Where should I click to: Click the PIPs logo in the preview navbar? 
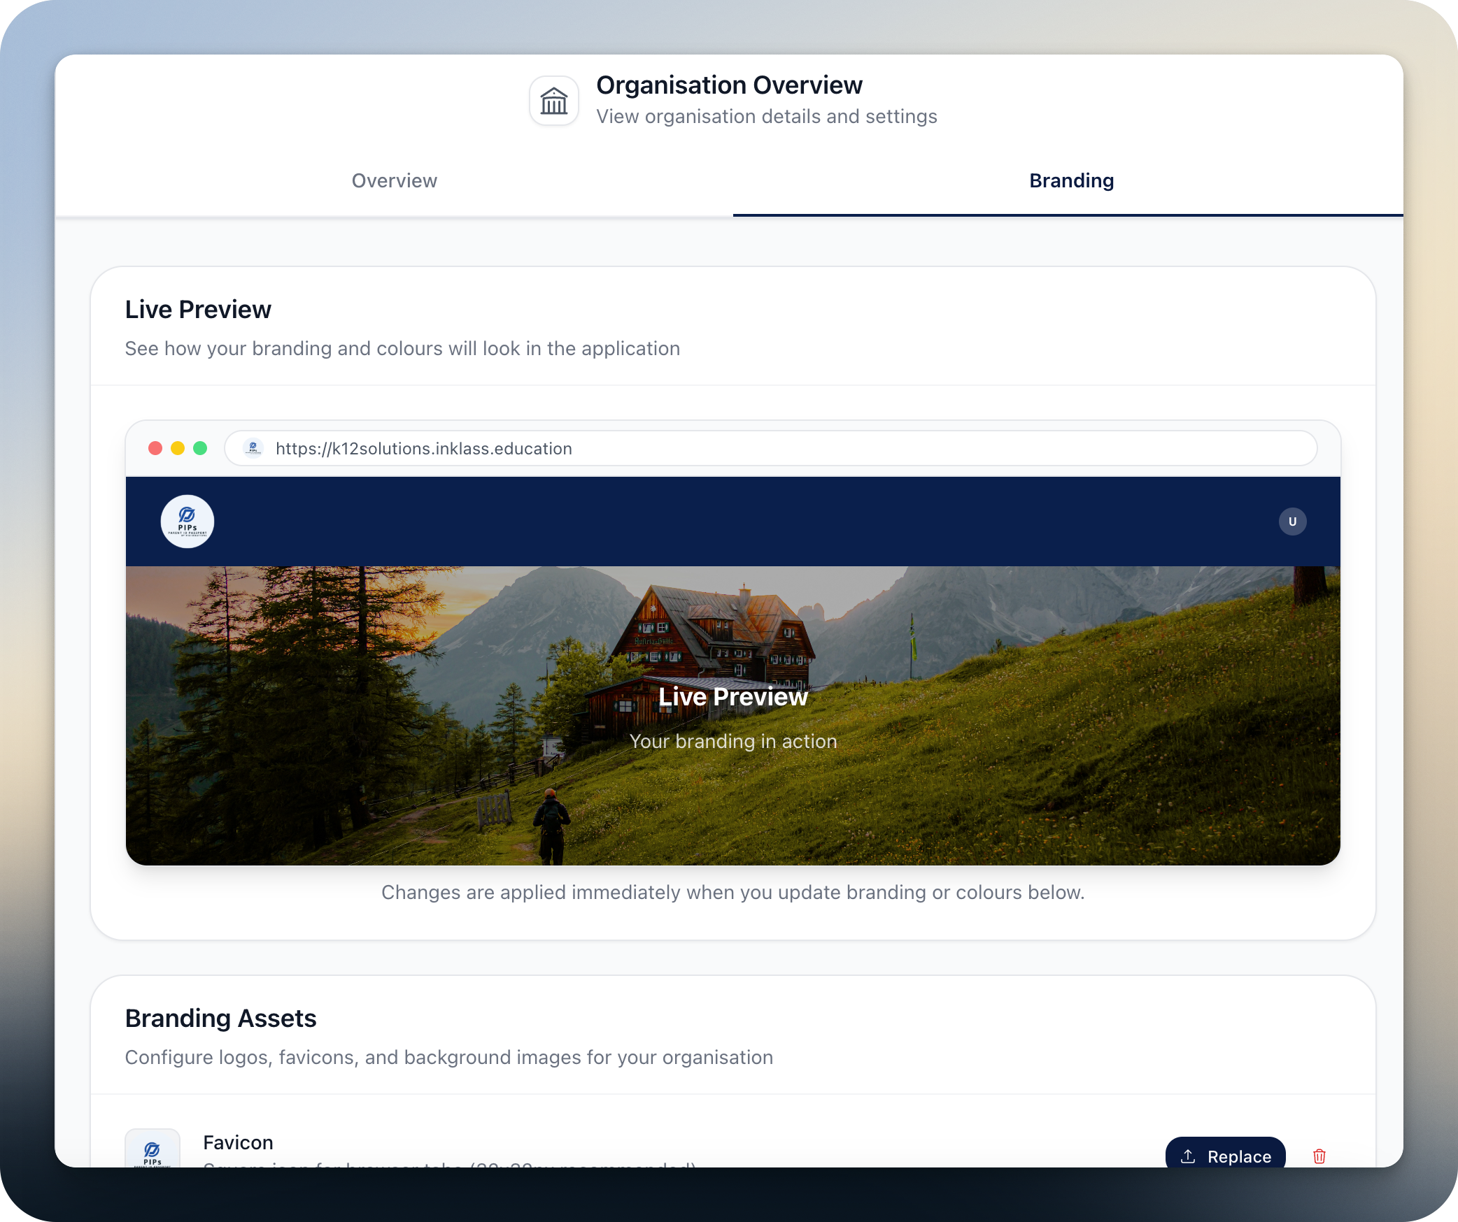click(x=187, y=522)
